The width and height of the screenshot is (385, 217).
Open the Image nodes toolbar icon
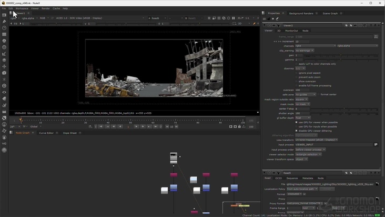point(4,15)
